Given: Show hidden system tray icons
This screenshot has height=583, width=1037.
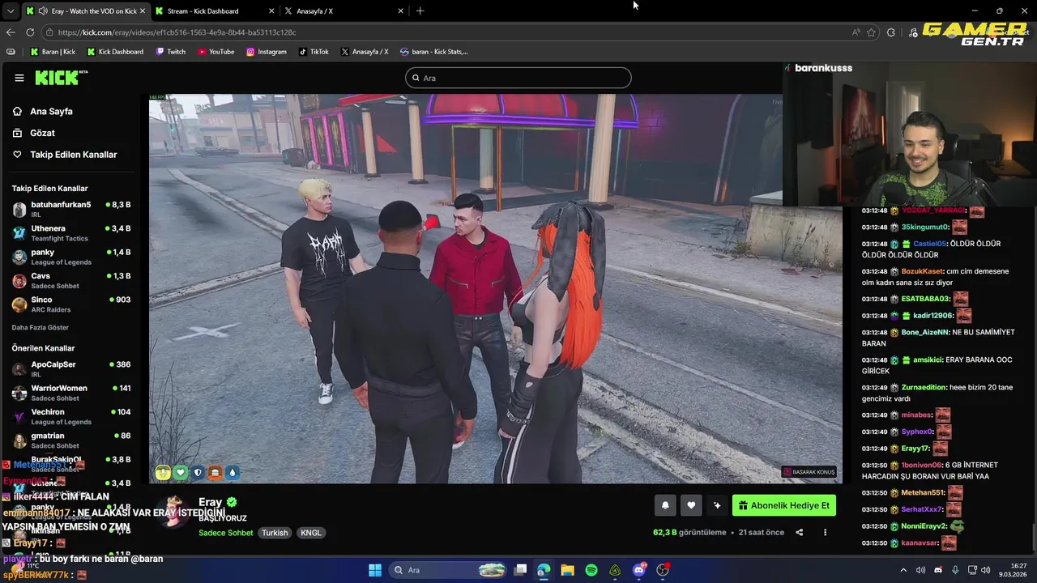Looking at the screenshot, I should pyautogui.click(x=903, y=570).
